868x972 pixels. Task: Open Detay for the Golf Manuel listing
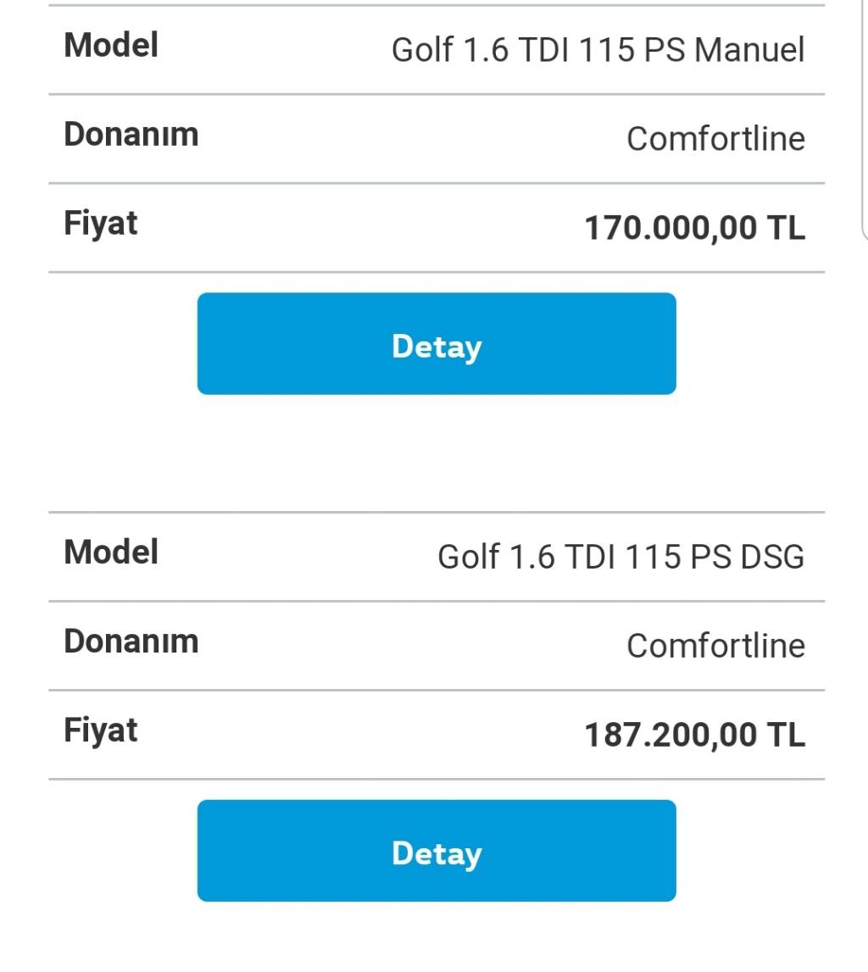[437, 343]
